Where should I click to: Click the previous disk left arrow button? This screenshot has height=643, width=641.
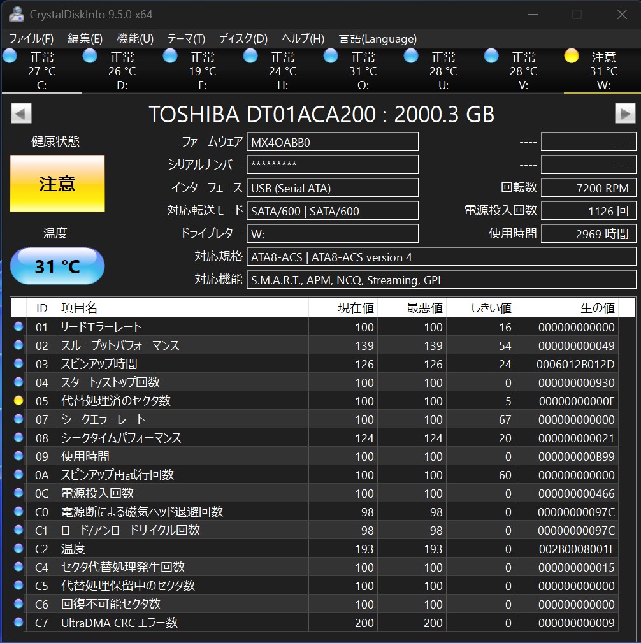[x=21, y=114]
